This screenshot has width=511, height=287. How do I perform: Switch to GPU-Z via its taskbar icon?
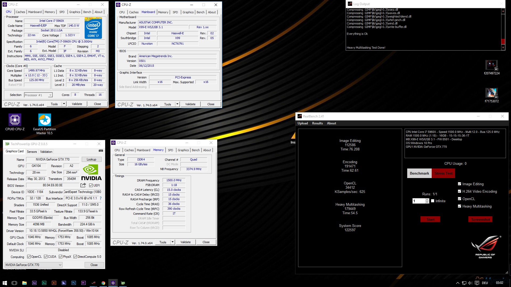(123, 283)
